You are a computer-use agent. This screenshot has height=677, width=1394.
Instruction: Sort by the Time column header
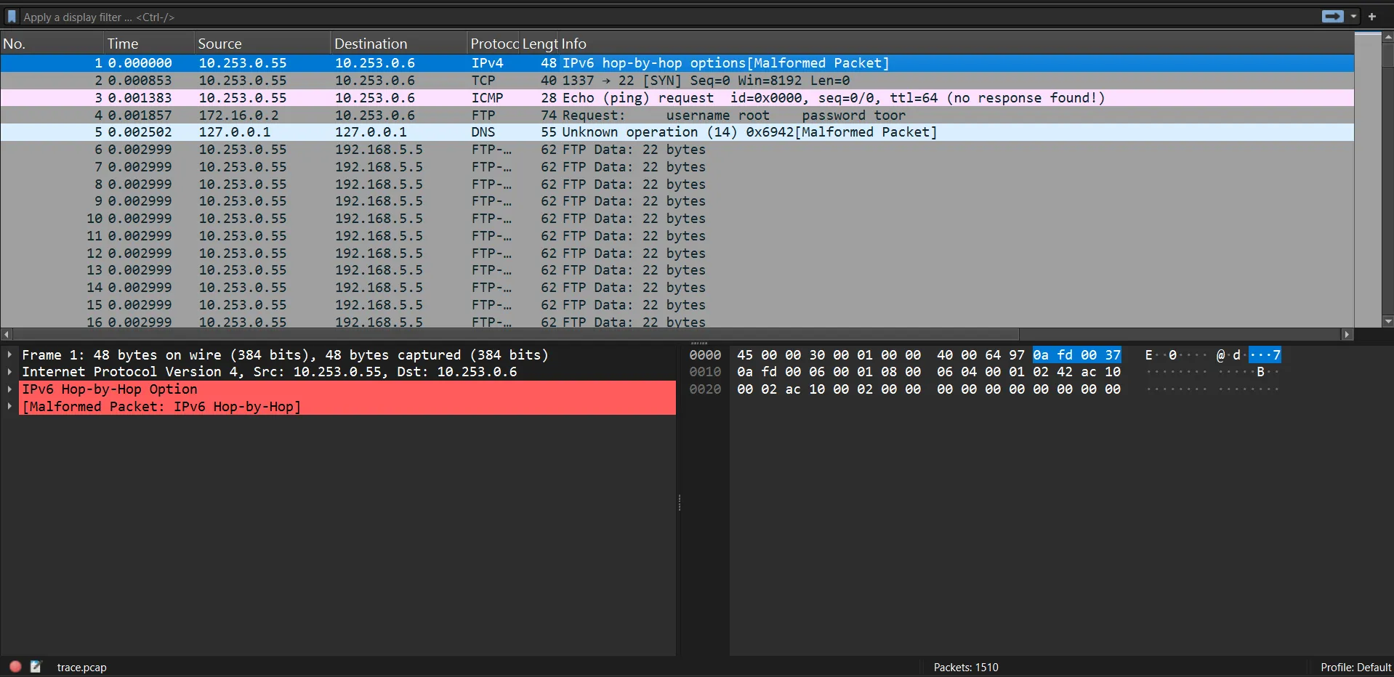(x=123, y=44)
